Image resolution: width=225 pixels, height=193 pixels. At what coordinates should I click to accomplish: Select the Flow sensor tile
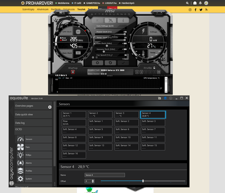click(x=74, y=123)
